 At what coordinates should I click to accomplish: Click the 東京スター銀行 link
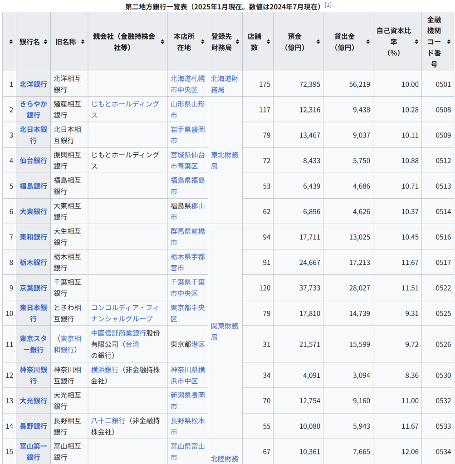click(x=33, y=344)
